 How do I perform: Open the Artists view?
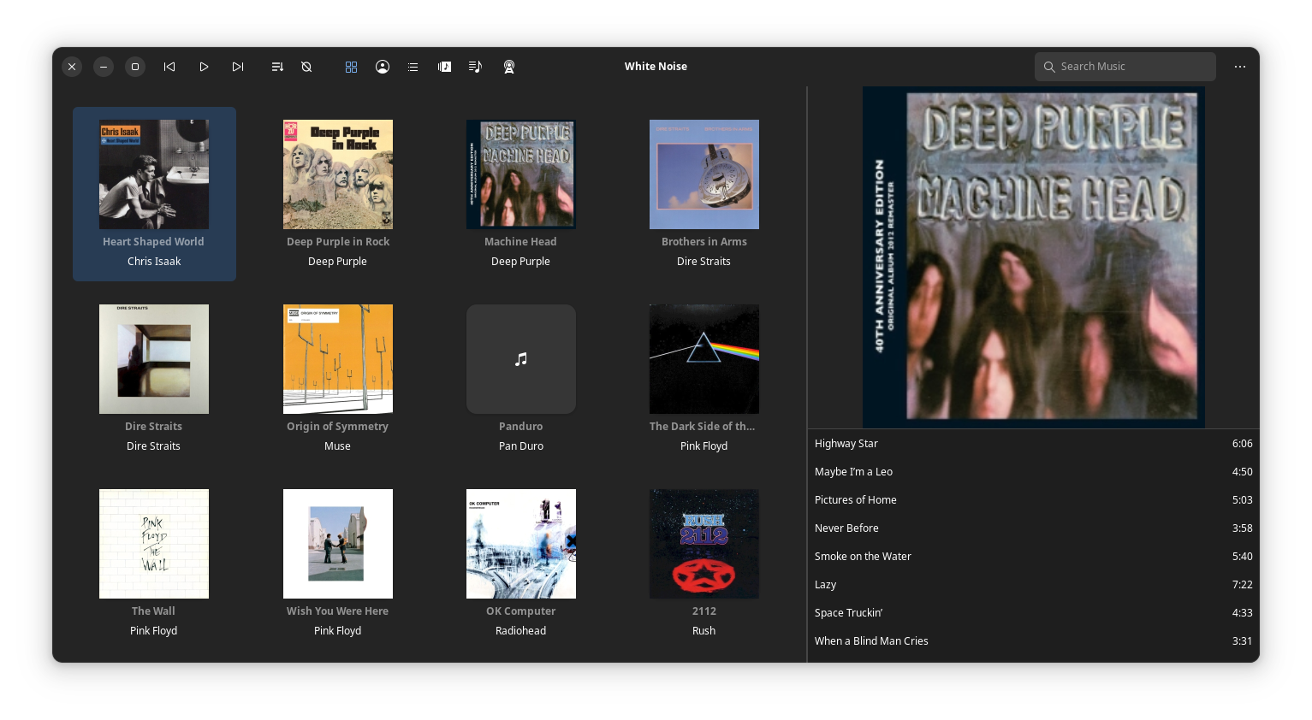click(383, 67)
